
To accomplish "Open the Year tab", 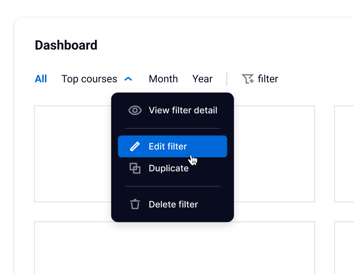I will point(202,79).
